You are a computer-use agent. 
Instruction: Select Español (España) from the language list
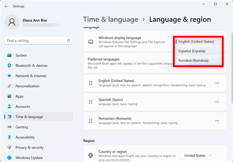[192, 51]
